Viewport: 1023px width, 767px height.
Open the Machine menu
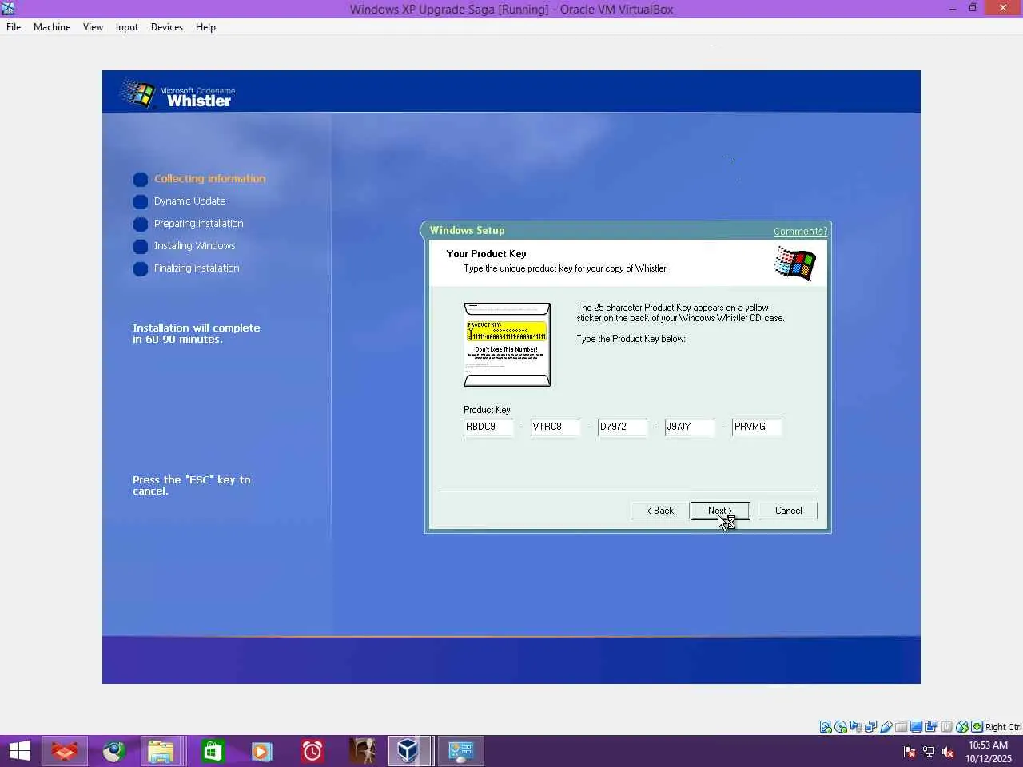(x=52, y=26)
